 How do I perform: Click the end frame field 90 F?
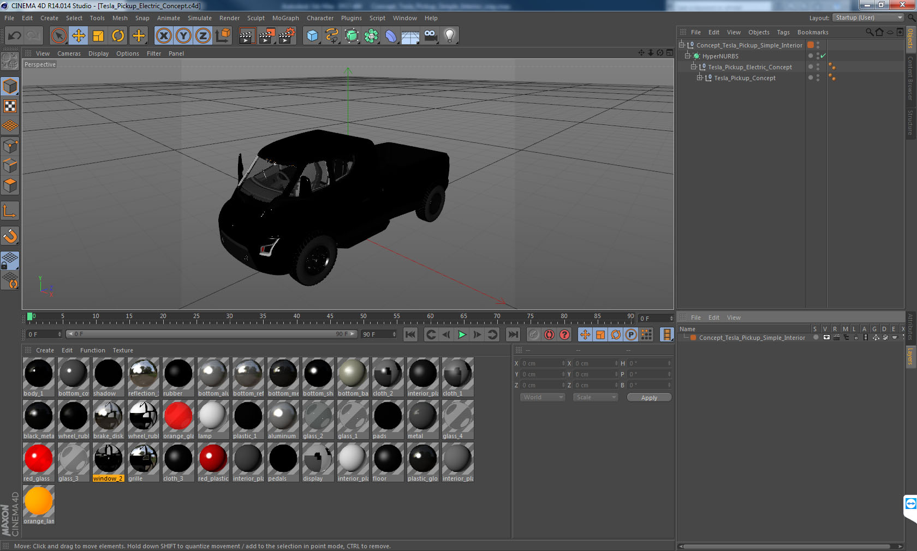[379, 334]
